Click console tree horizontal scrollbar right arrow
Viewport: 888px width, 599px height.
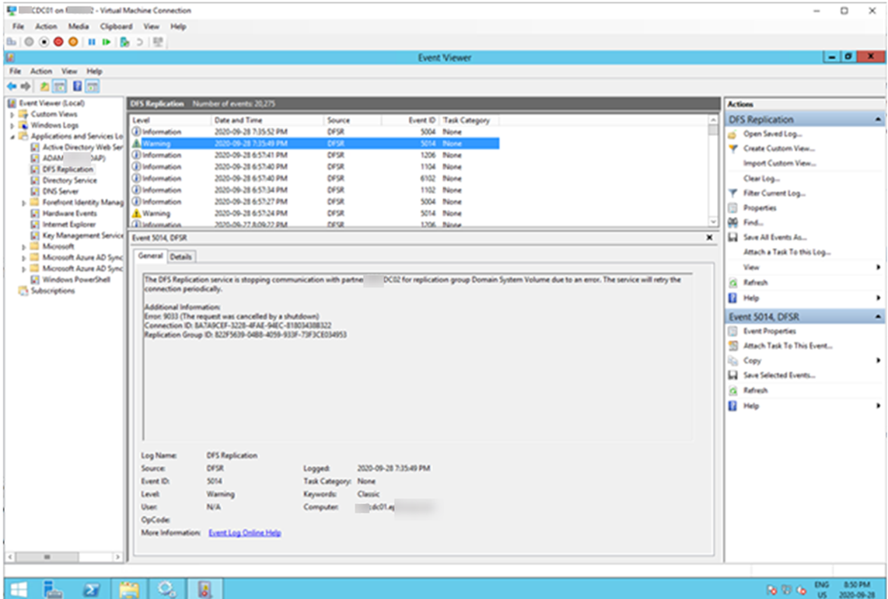117,557
